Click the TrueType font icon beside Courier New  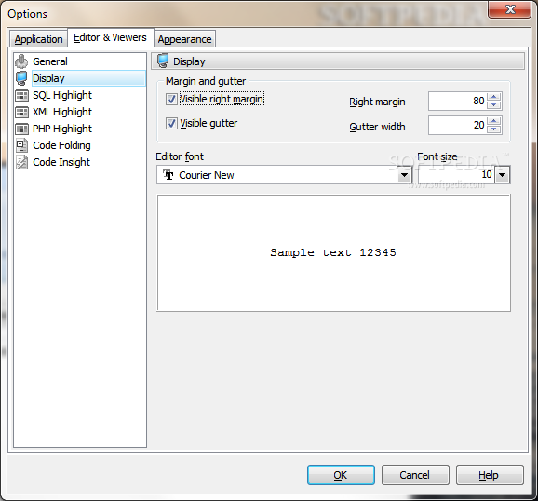tap(168, 175)
